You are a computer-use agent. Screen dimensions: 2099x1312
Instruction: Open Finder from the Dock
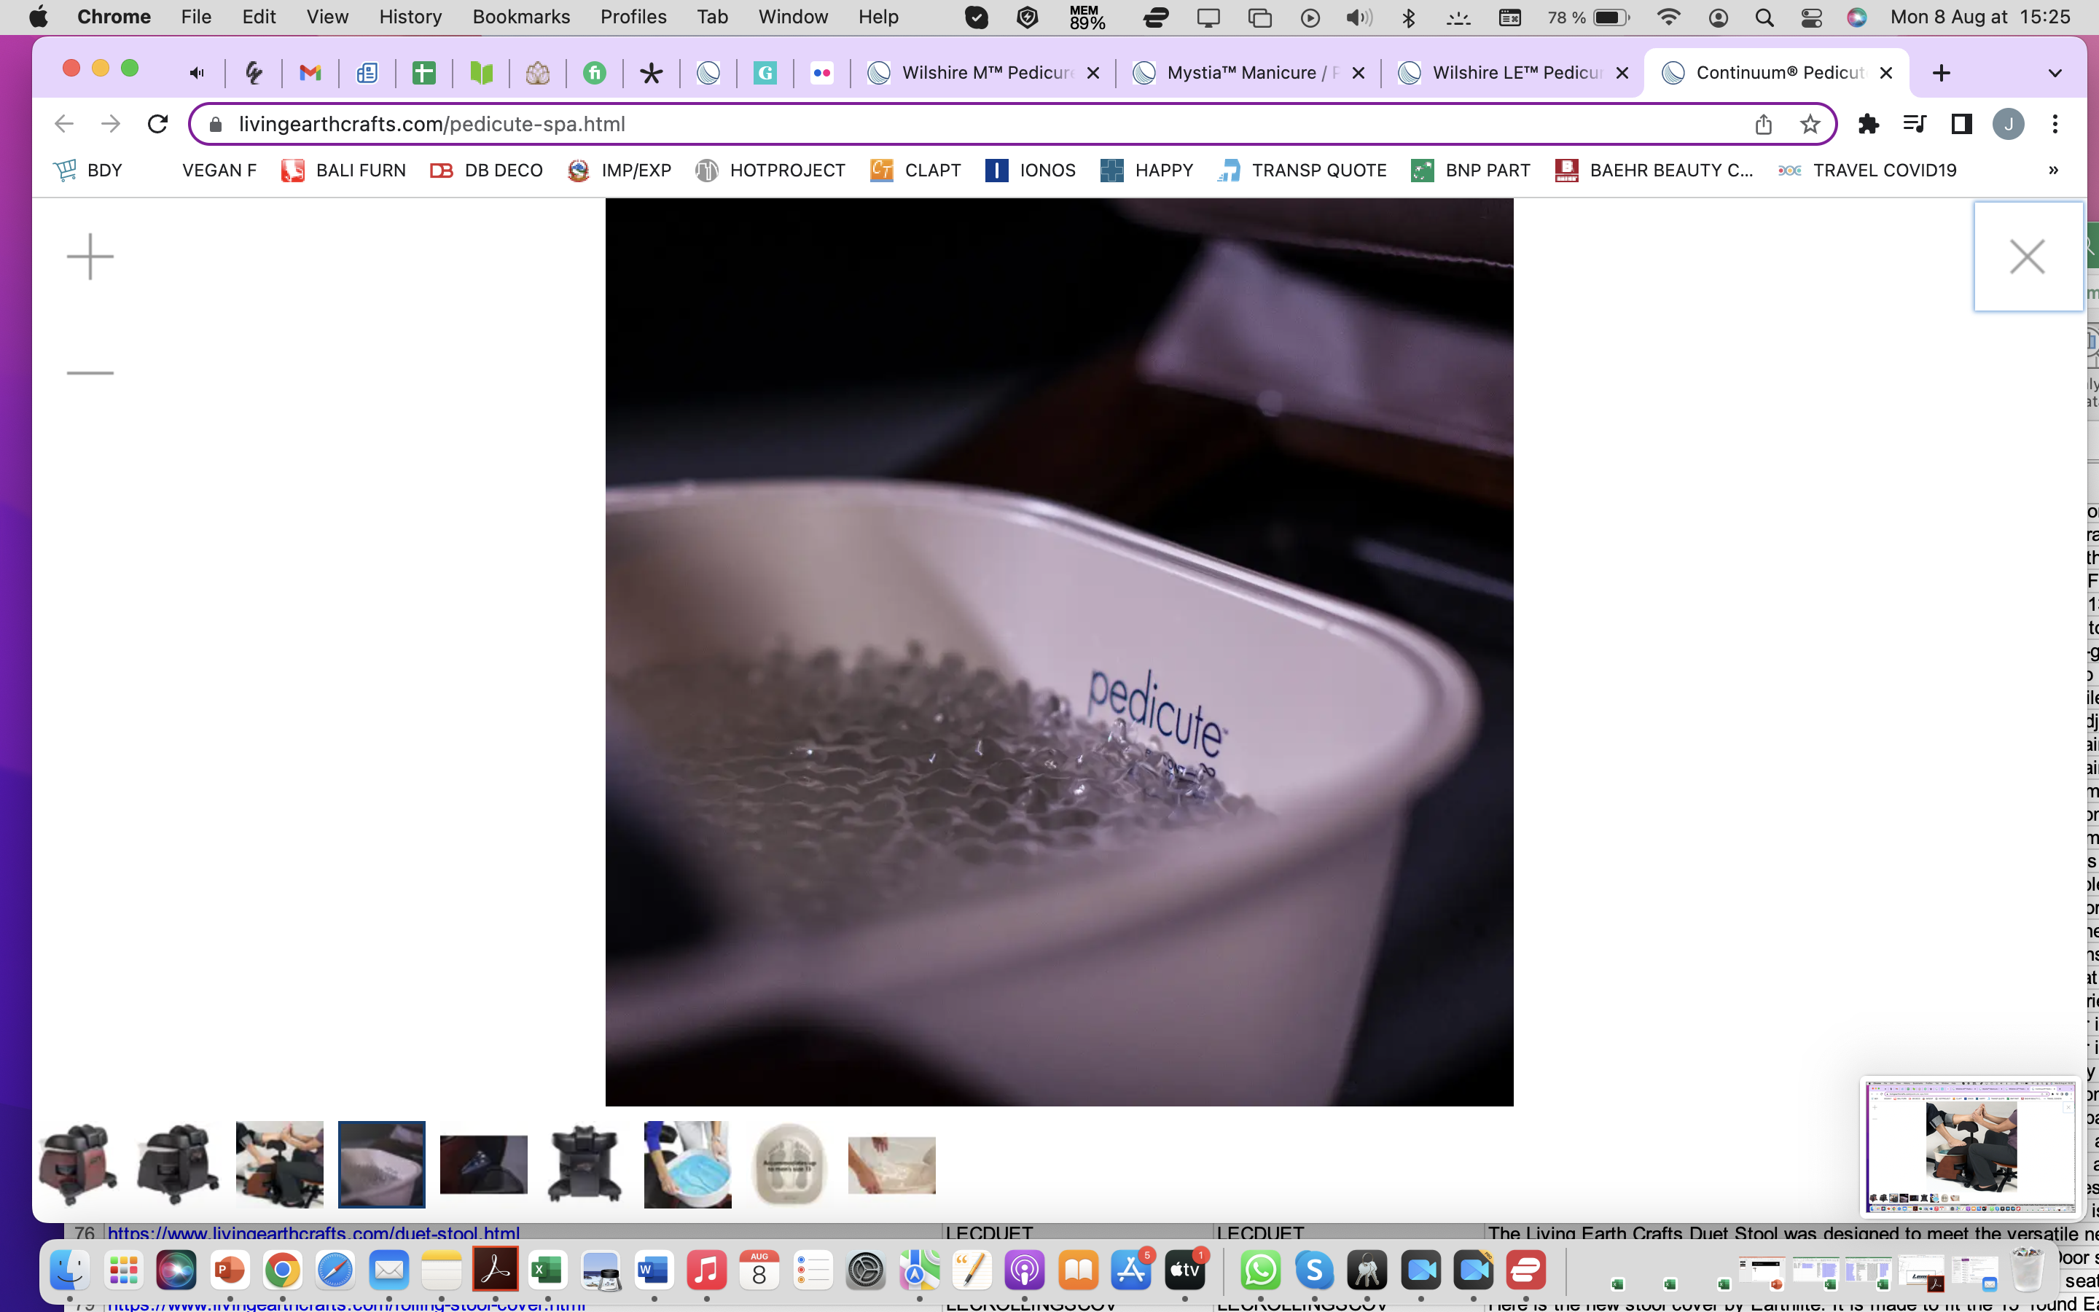69,1271
